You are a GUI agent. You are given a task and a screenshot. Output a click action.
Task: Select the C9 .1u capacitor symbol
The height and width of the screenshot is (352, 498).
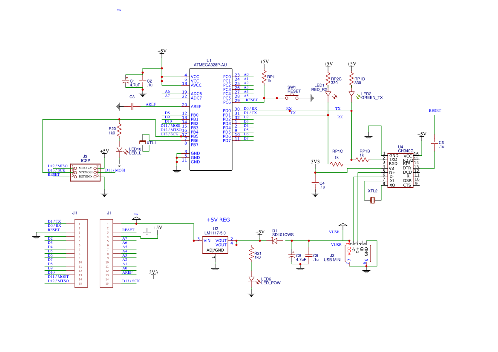309,255
